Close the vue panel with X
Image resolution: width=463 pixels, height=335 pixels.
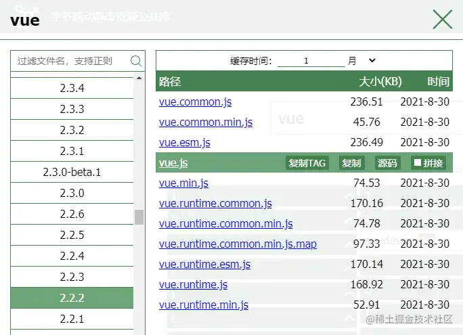pyautogui.click(x=442, y=20)
